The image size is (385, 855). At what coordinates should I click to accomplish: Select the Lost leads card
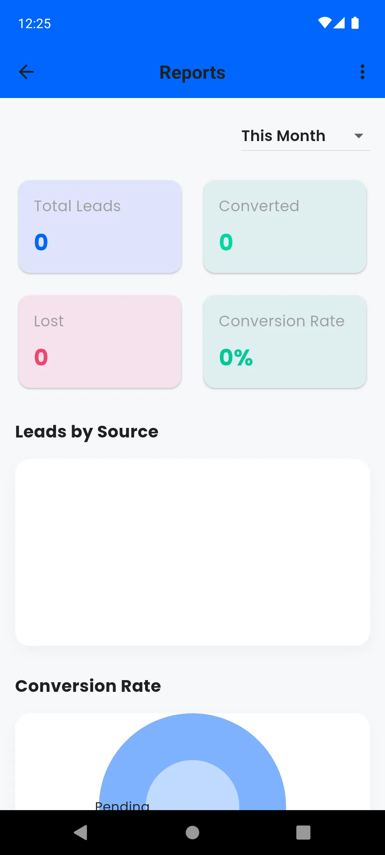(x=100, y=341)
